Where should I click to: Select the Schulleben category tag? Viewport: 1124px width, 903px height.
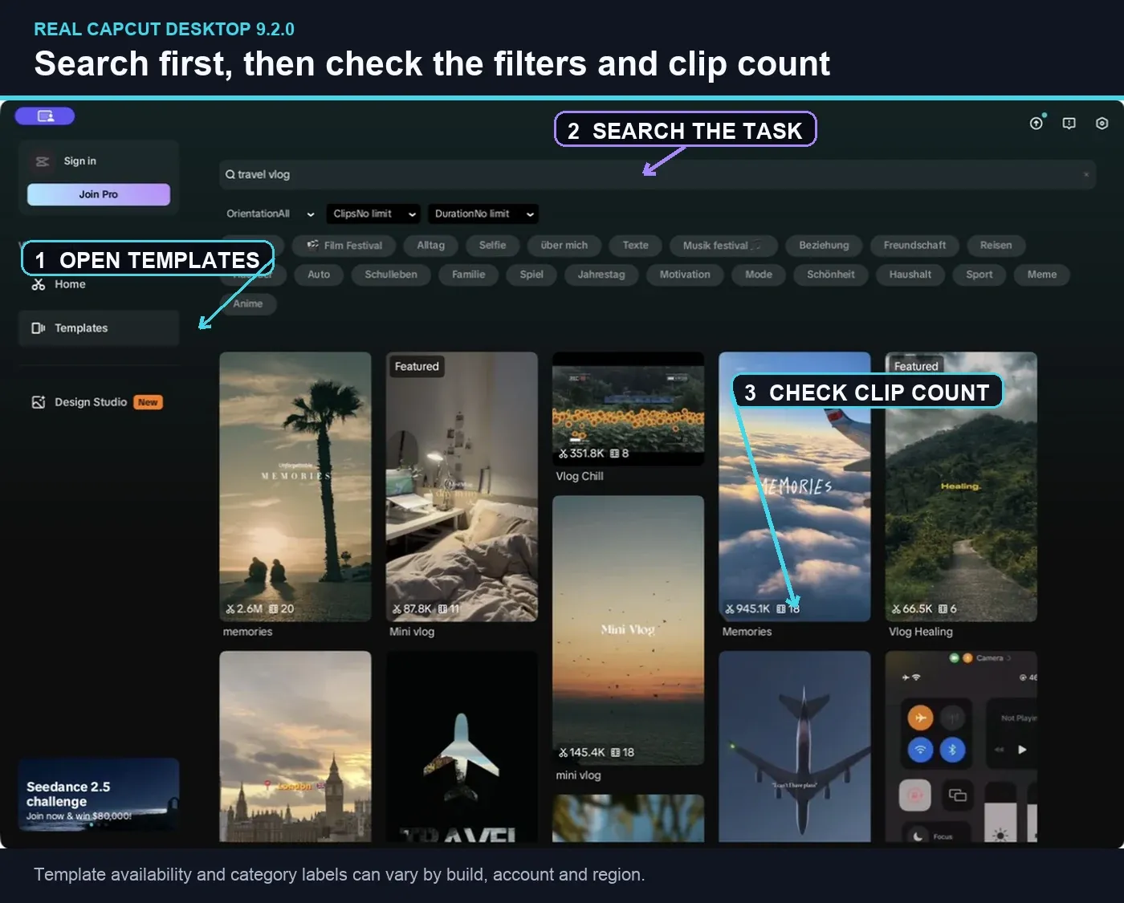click(391, 275)
